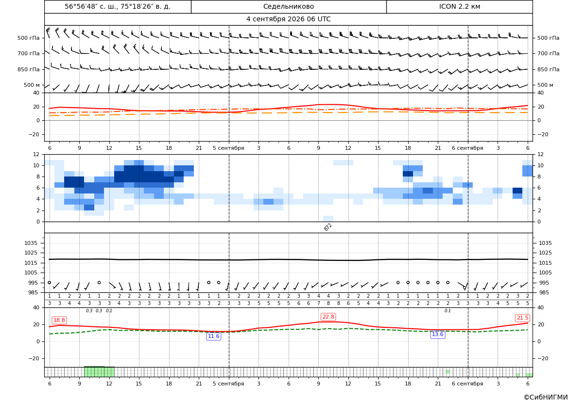568x401 pixels.
Task: Click the ©СибНИГМИ copyright text
Action: click(546, 397)
